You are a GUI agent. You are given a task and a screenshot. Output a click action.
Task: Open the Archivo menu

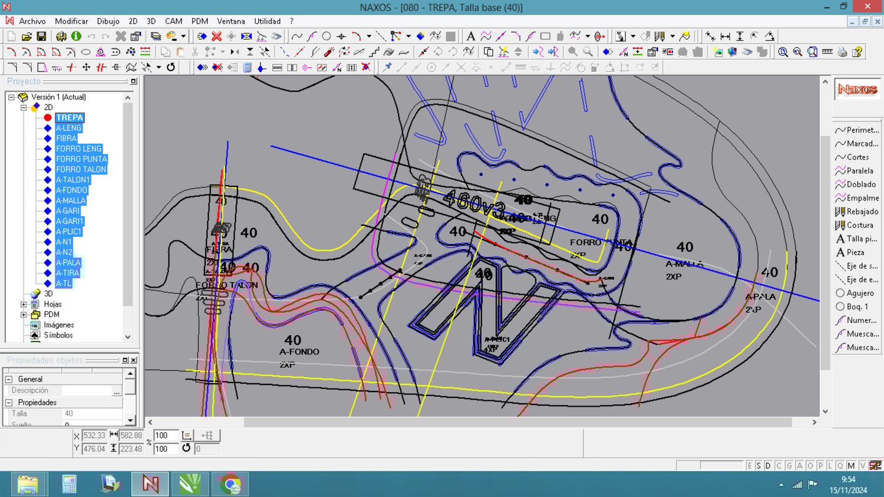[32, 21]
